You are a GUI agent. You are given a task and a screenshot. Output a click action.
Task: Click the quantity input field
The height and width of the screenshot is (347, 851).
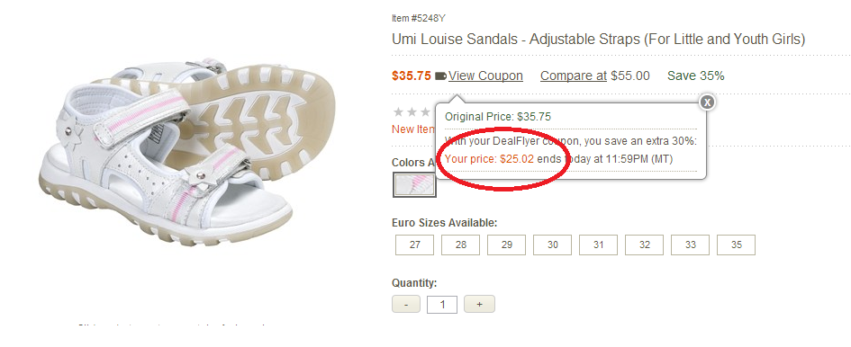tap(442, 304)
